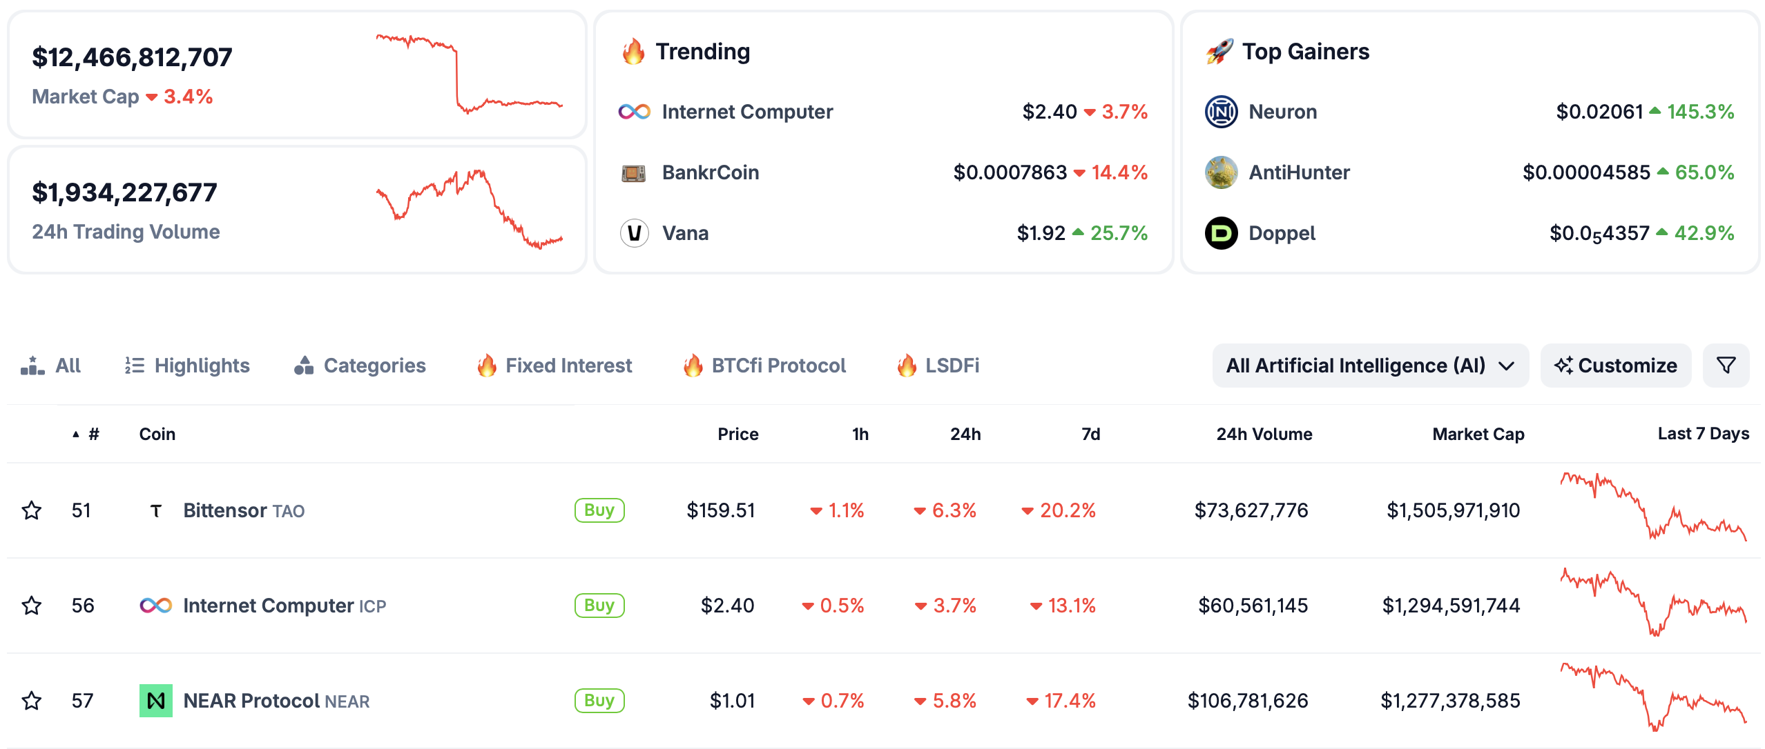1765x749 pixels.
Task: Sort the table by rank # column
Action: pyautogui.click(x=93, y=434)
